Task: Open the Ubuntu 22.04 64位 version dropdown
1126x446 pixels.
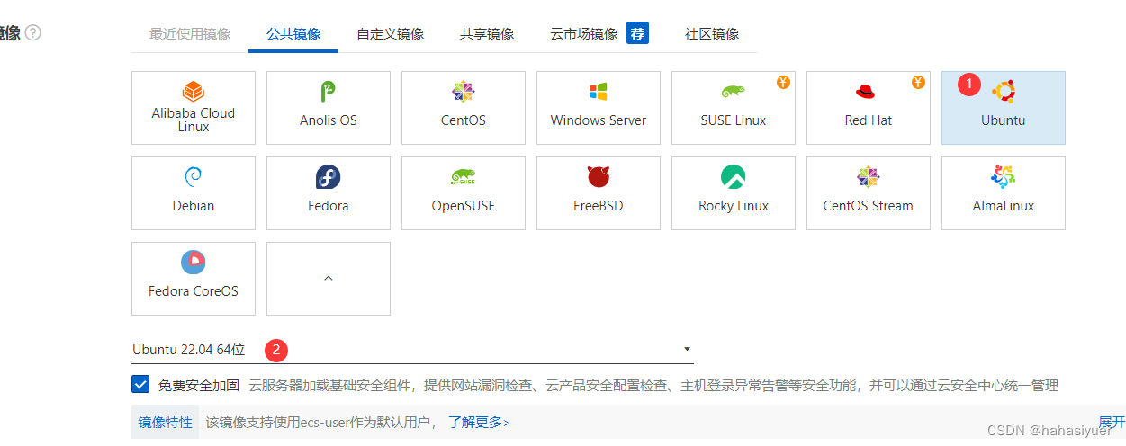Action: pyautogui.click(x=412, y=350)
